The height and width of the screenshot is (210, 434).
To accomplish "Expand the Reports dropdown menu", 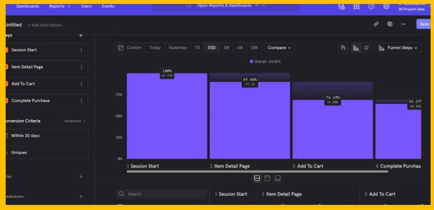I will (60, 6).
